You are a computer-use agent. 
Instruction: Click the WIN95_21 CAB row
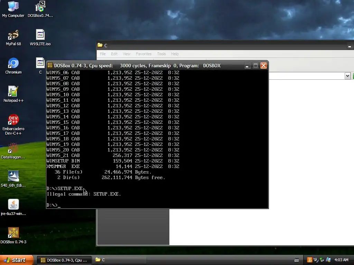point(113,155)
